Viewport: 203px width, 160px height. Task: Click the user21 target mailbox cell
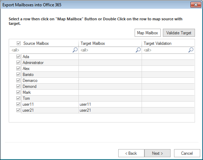110,110
